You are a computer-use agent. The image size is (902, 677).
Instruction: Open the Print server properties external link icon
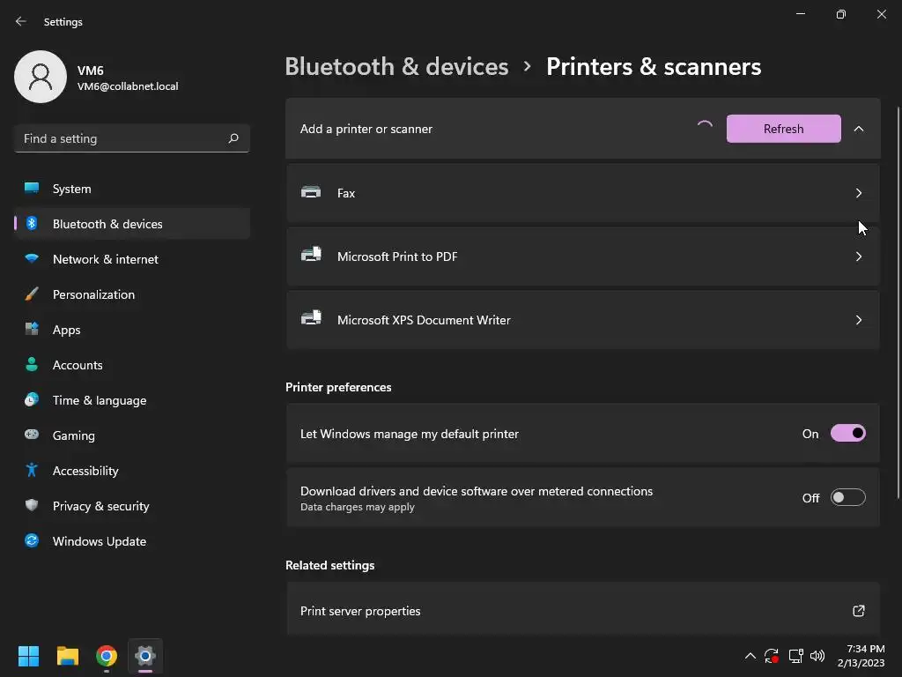(858, 611)
